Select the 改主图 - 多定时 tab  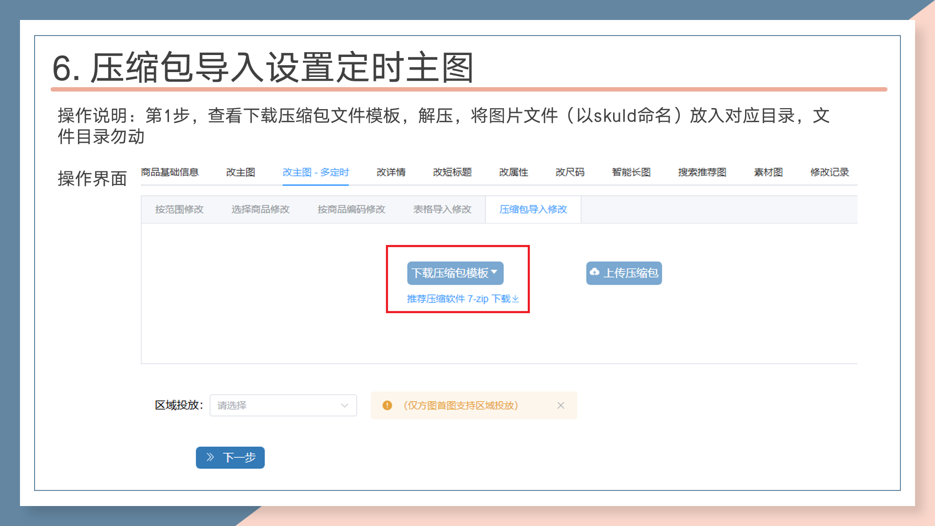(316, 172)
